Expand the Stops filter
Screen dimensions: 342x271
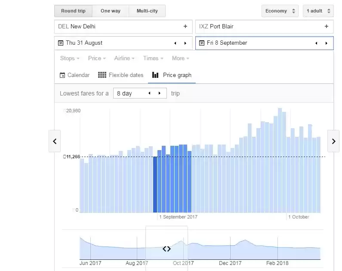(x=70, y=59)
